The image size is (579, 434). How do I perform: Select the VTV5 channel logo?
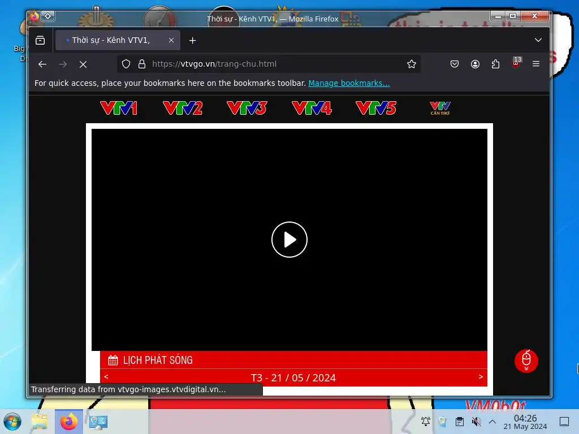point(376,108)
